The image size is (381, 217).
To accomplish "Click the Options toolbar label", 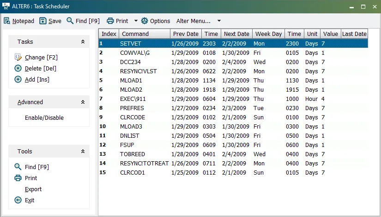I will [x=160, y=21].
